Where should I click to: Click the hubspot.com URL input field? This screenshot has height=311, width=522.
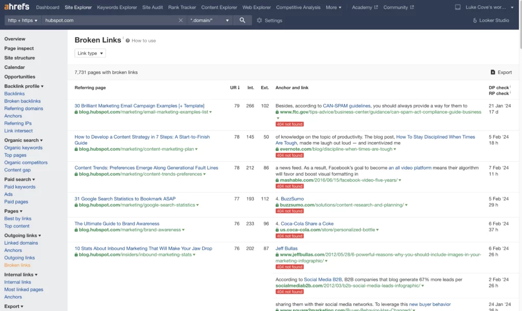point(110,20)
